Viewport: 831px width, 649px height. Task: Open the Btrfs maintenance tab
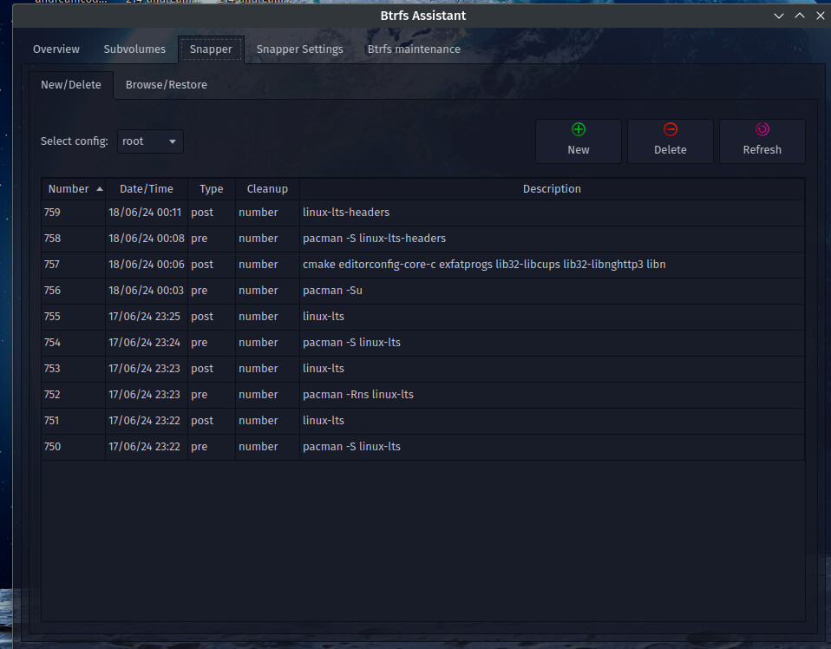pyautogui.click(x=414, y=49)
